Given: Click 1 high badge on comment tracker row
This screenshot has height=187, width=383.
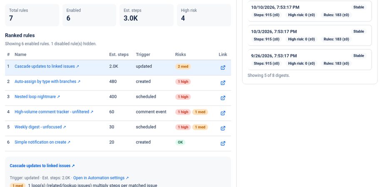Looking at the screenshot, I should point(183,112).
